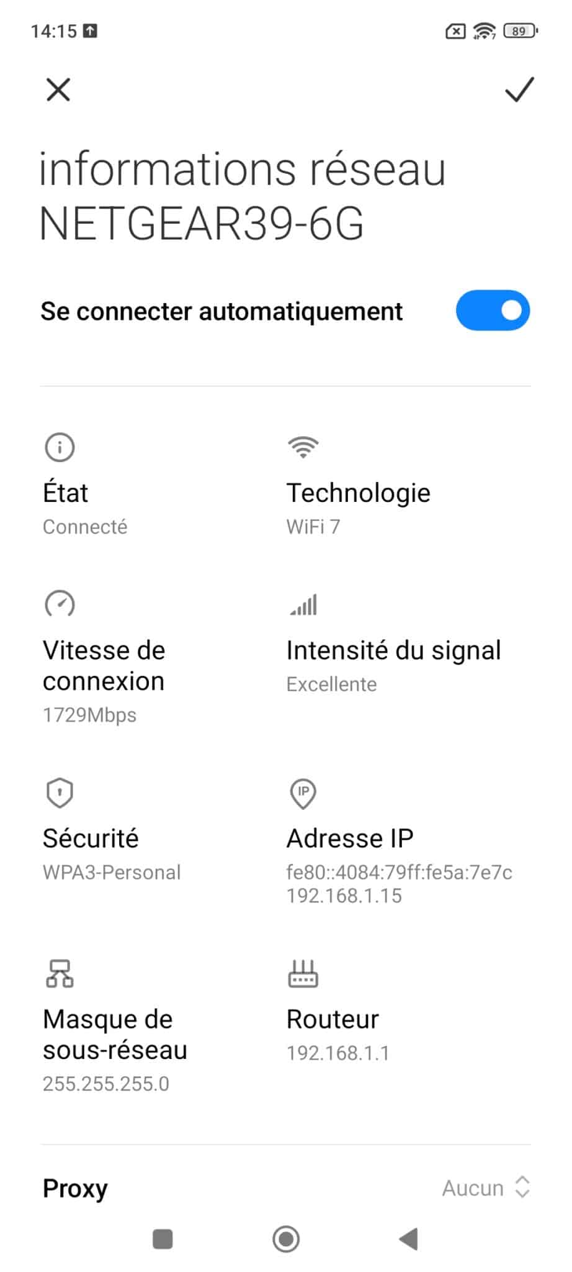Tap the Proxy up-down chevron arrows
The image size is (572, 1272).
point(522,1187)
